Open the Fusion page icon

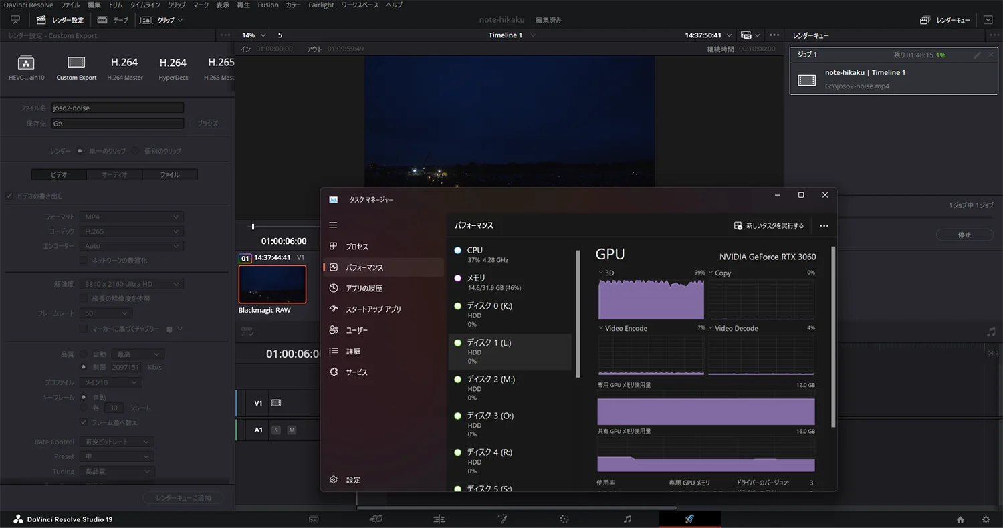click(x=501, y=519)
